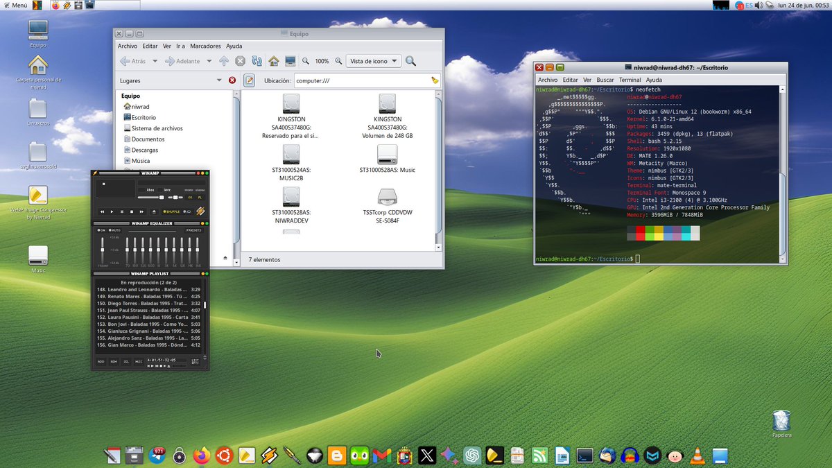Adjust equalizer PREAMP slider
The image size is (832, 468).
(x=103, y=250)
